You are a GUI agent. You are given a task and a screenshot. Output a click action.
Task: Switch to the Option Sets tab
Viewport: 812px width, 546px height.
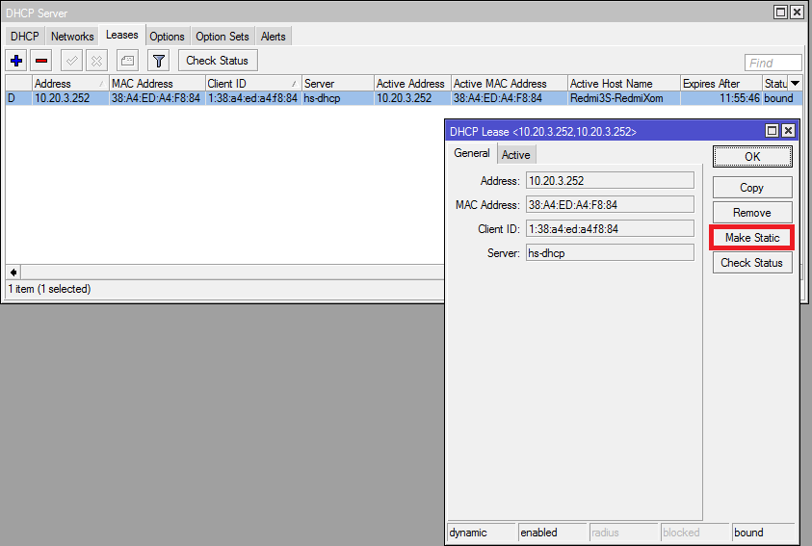coord(223,37)
